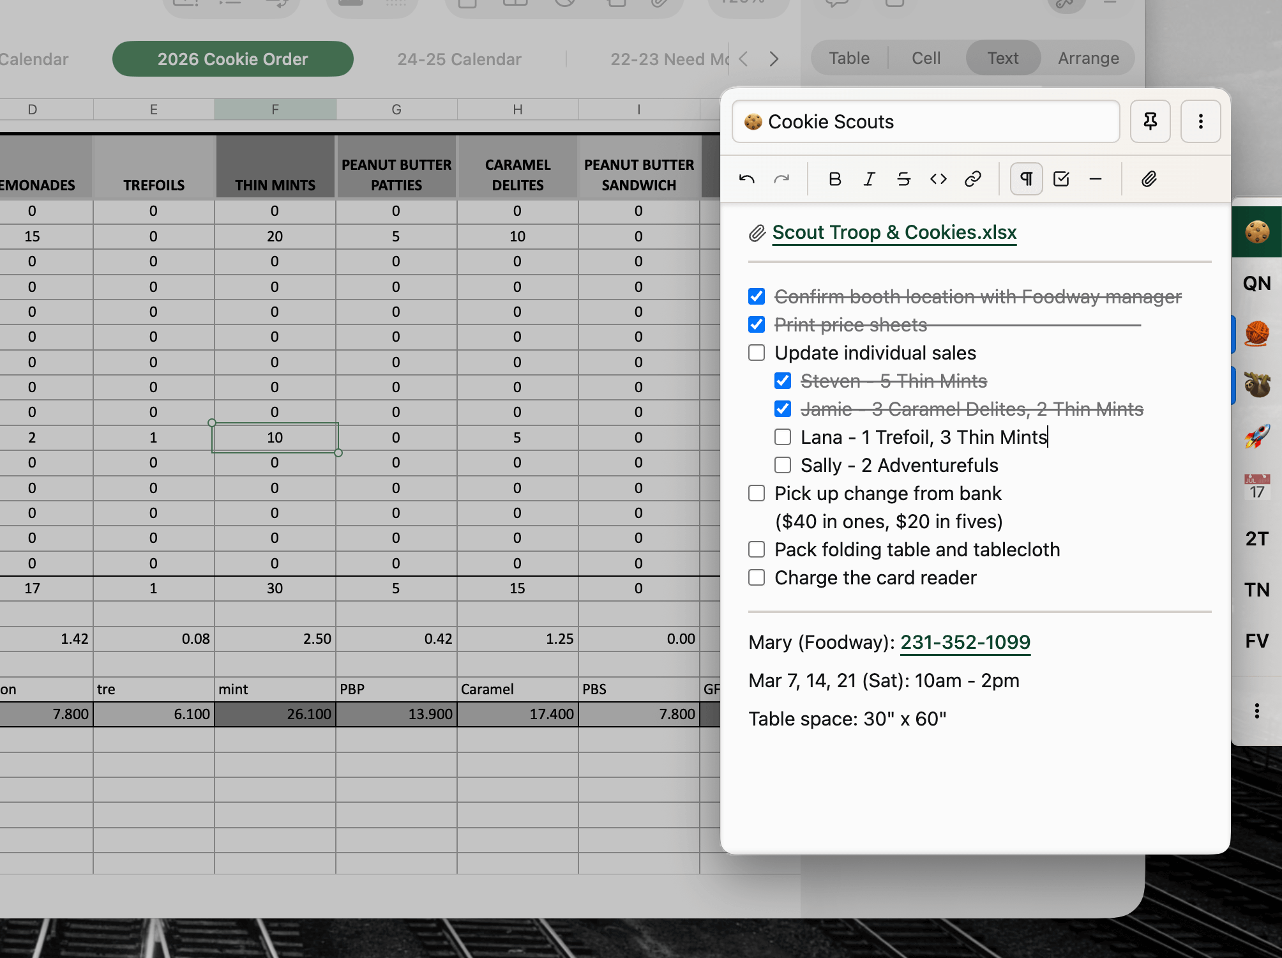Click the undo arrow in note toolbar
Image resolution: width=1282 pixels, height=958 pixels.
[747, 179]
